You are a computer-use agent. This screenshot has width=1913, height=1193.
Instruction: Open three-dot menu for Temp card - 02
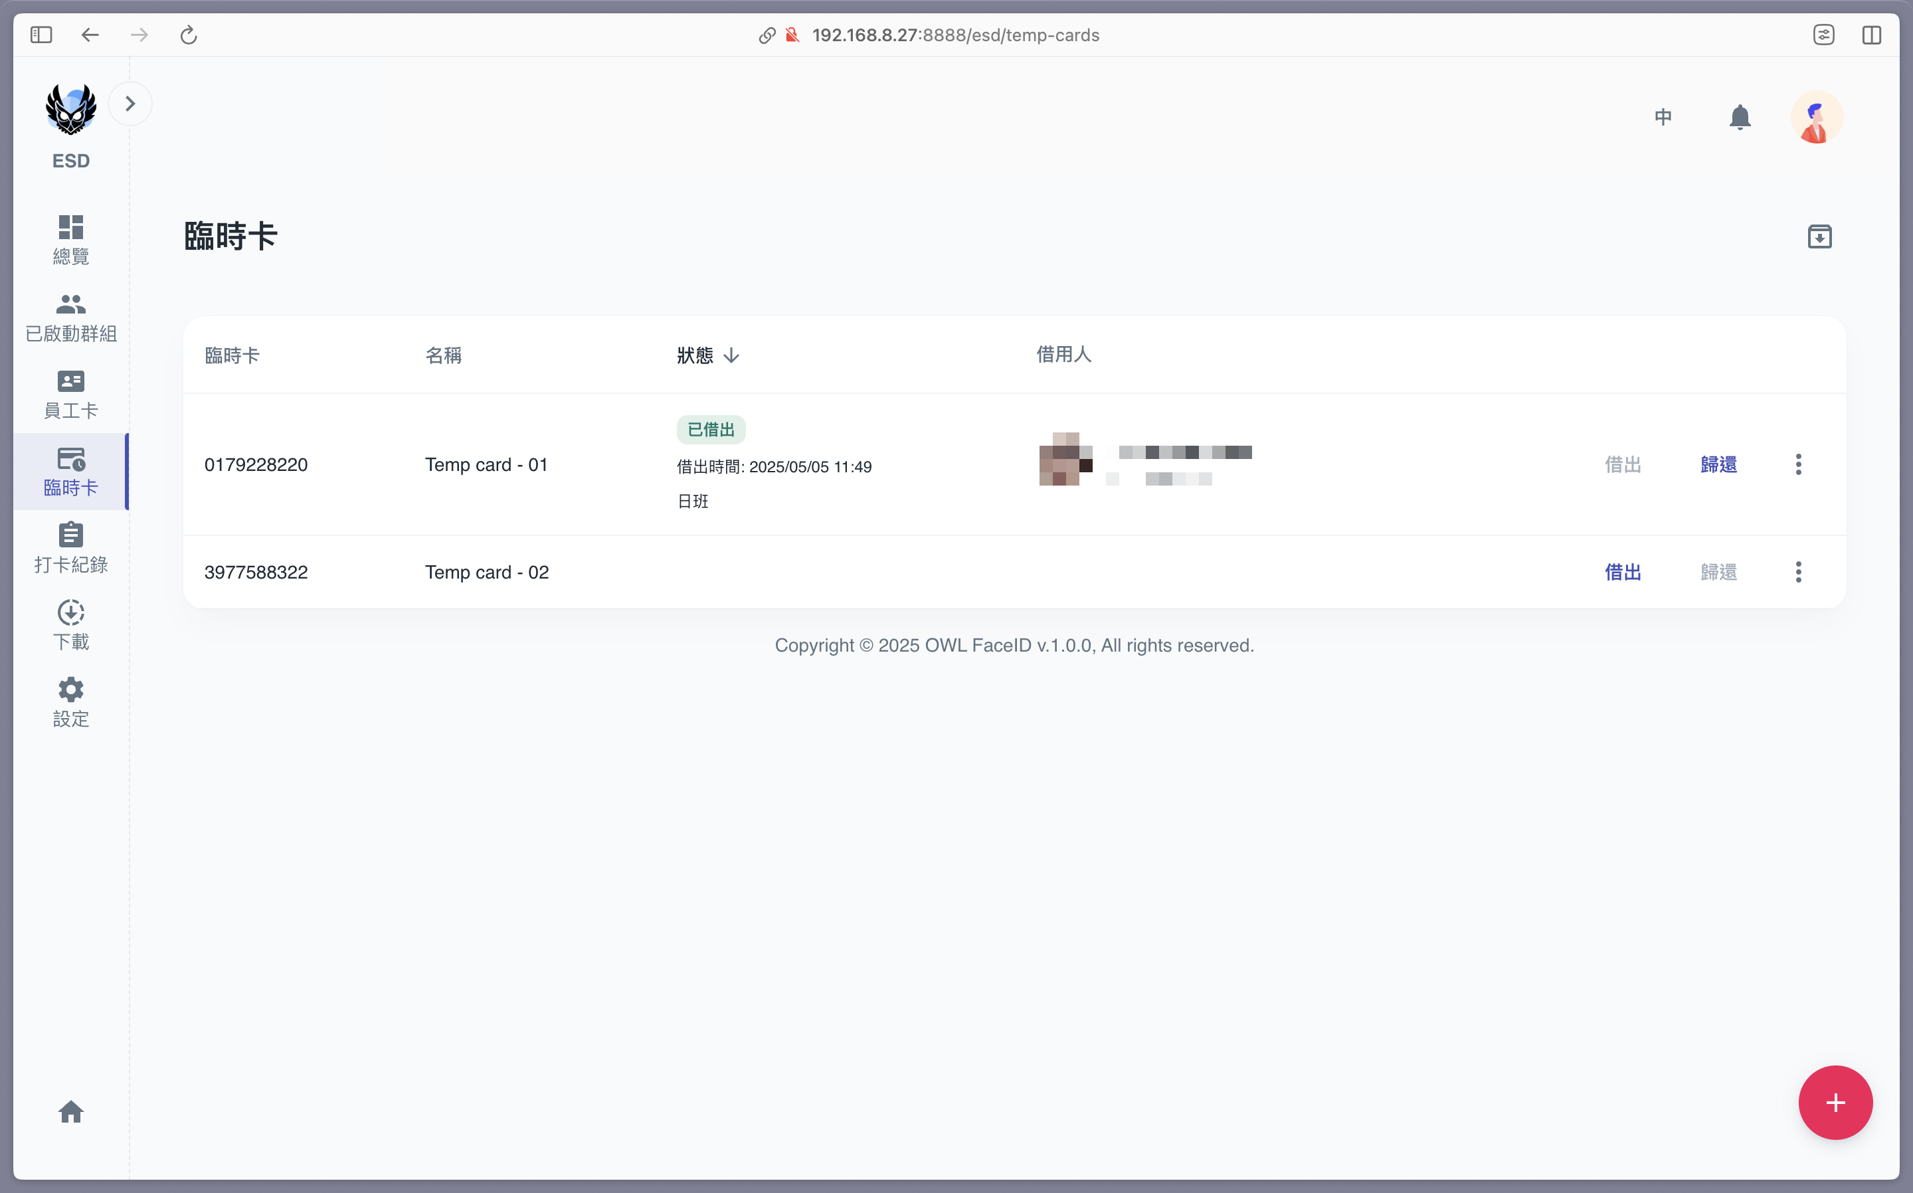click(1798, 572)
